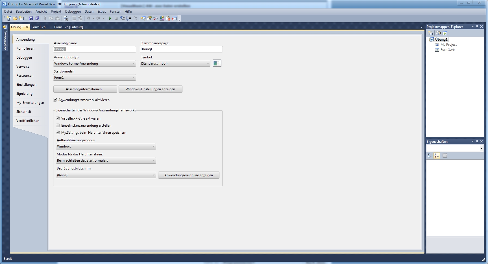Switch to the Form1.vb tab

coord(38,27)
